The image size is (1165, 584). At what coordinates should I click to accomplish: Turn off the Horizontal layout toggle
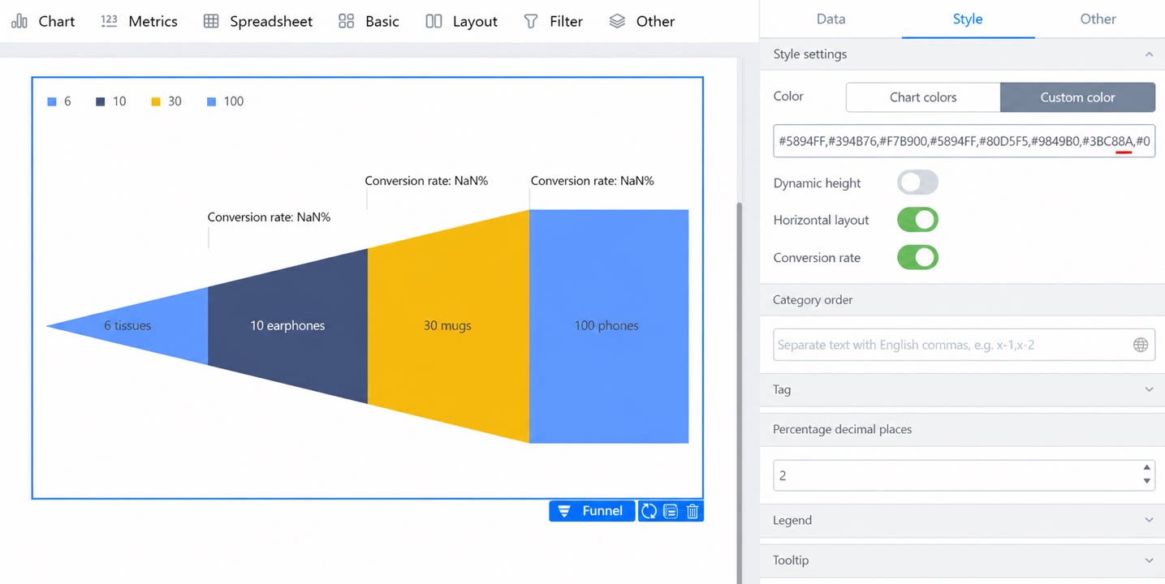[917, 220]
